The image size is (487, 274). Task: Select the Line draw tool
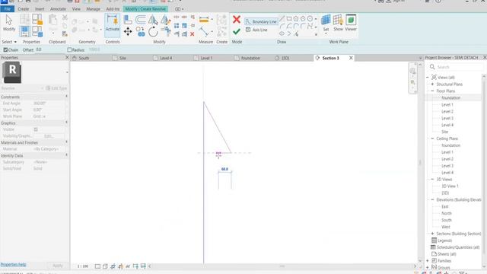pyautogui.click(x=282, y=19)
